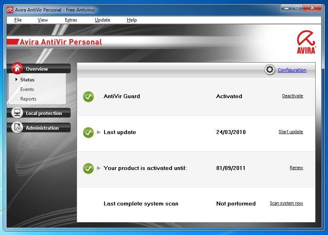Select Reports in the Overview sidebar

click(28, 99)
